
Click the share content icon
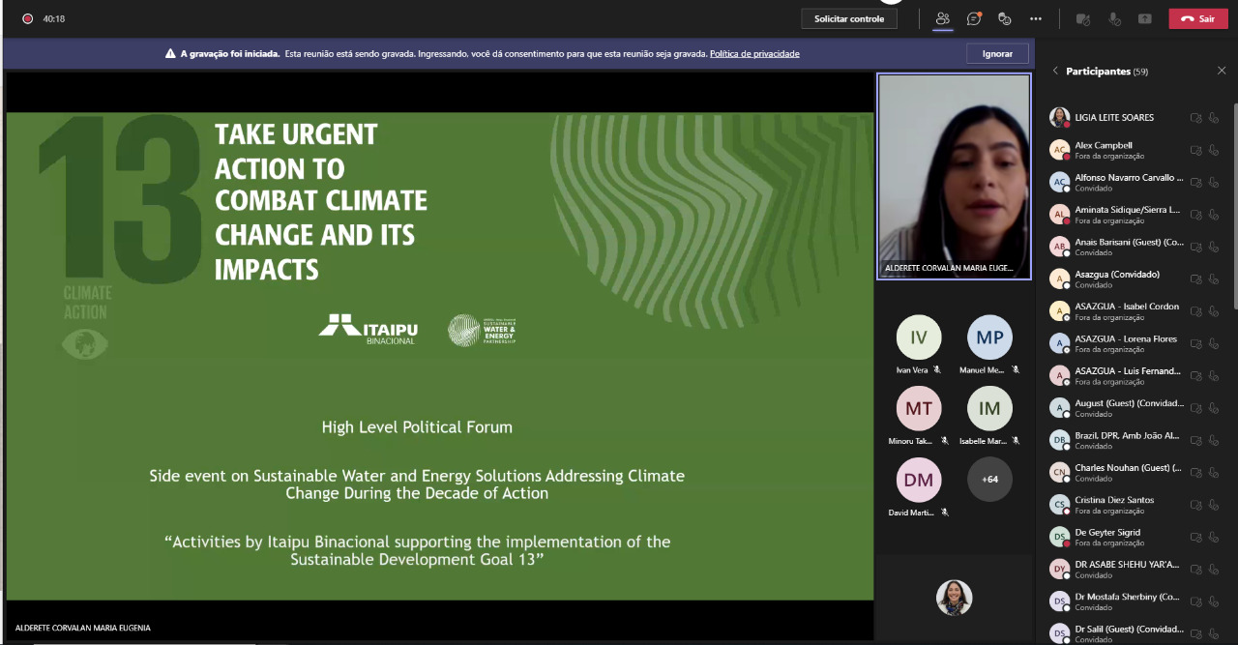(1145, 18)
